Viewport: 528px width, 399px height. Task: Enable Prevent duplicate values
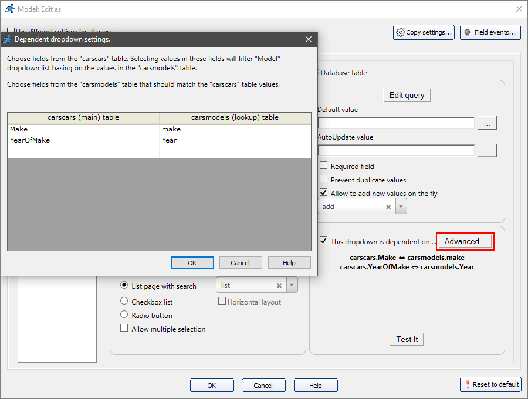(x=323, y=179)
